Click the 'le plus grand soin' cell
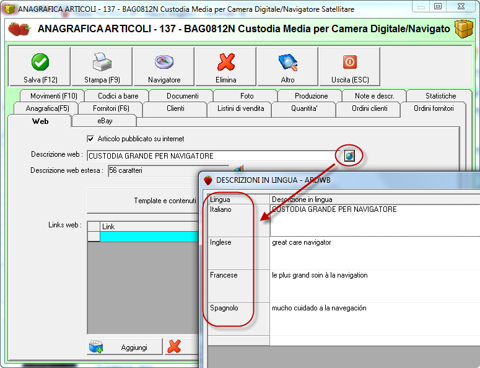This screenshot has width=480, height=368. [375, 286]
